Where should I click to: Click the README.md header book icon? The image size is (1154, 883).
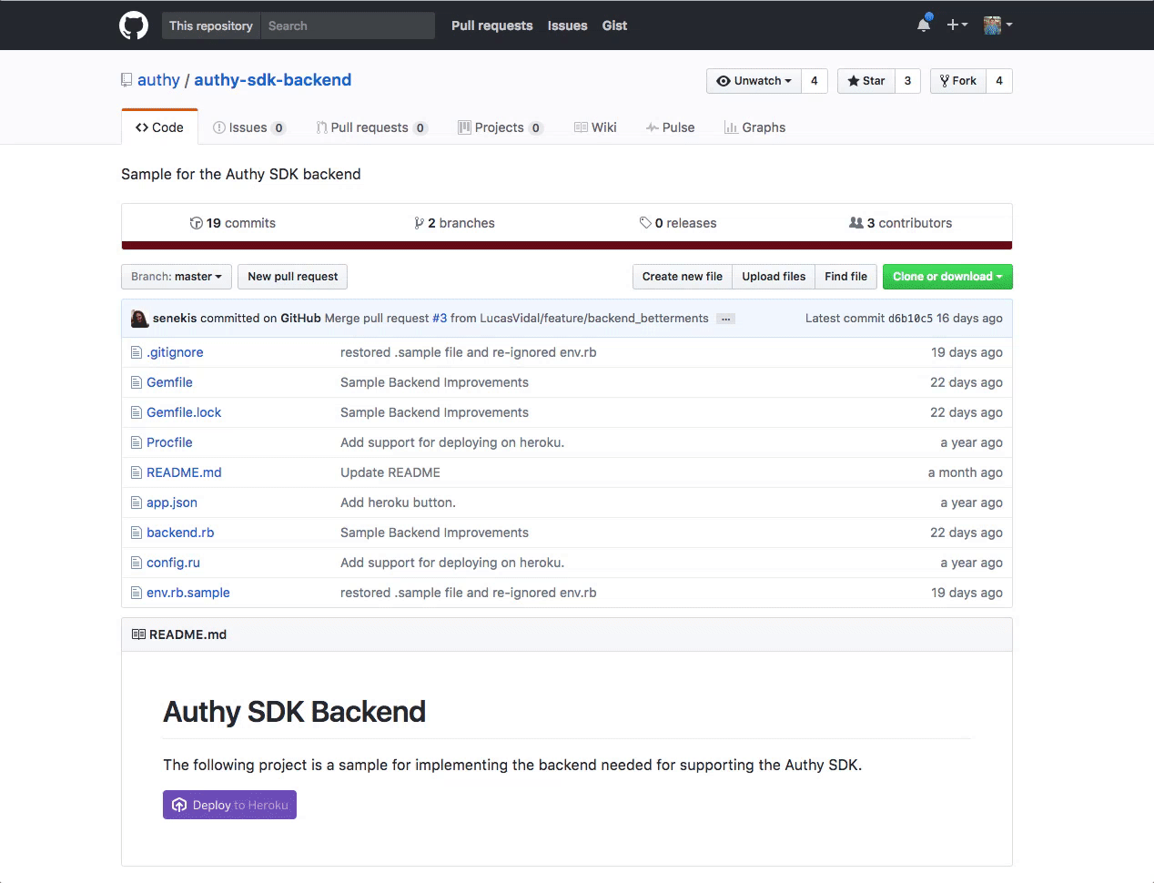coord(138,634)
